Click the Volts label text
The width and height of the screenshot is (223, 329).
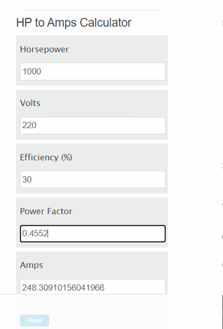30,103
